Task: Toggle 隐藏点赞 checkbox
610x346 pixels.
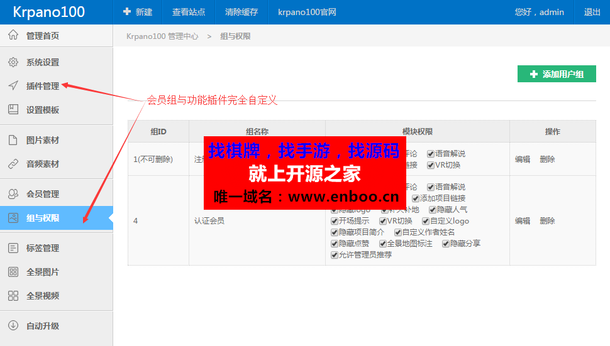Action: pos(334,244)
